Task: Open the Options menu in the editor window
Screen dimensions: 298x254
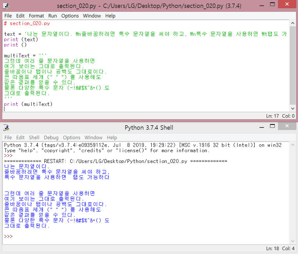Action: 70,16
